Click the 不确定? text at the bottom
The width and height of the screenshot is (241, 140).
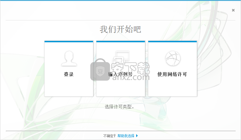pyautogui.click(x=110, y=136)
